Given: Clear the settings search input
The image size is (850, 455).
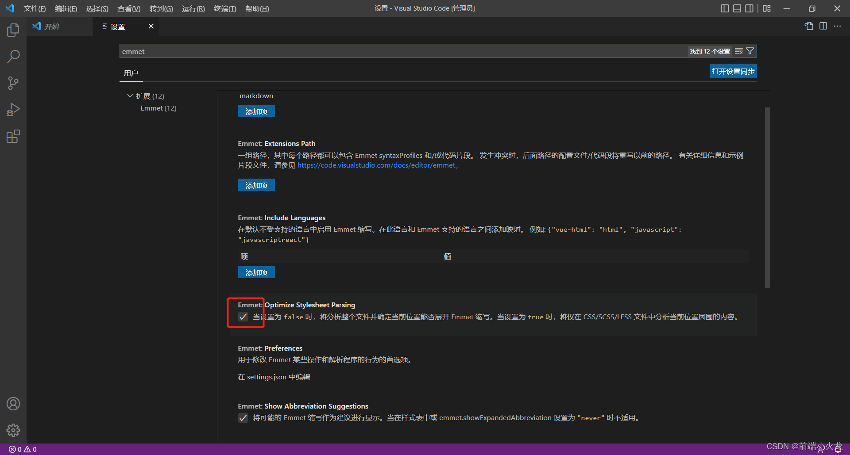Looking at the screenshot, I should (739, 51).
